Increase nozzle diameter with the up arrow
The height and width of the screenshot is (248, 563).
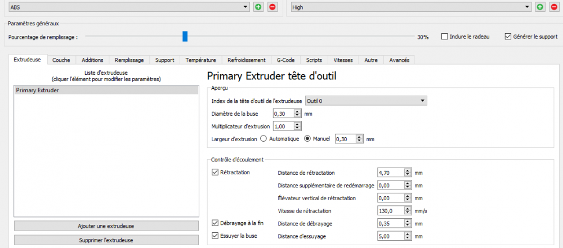tap(297, 112)
